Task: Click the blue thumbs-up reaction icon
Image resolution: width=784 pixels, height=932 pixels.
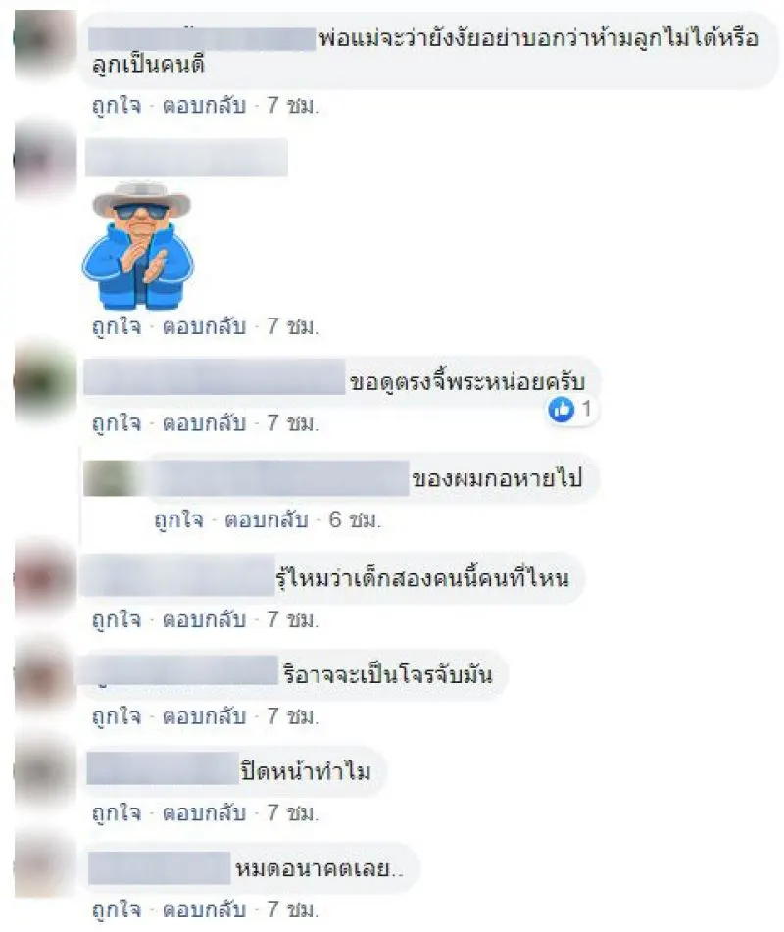Action: (562, 409)
